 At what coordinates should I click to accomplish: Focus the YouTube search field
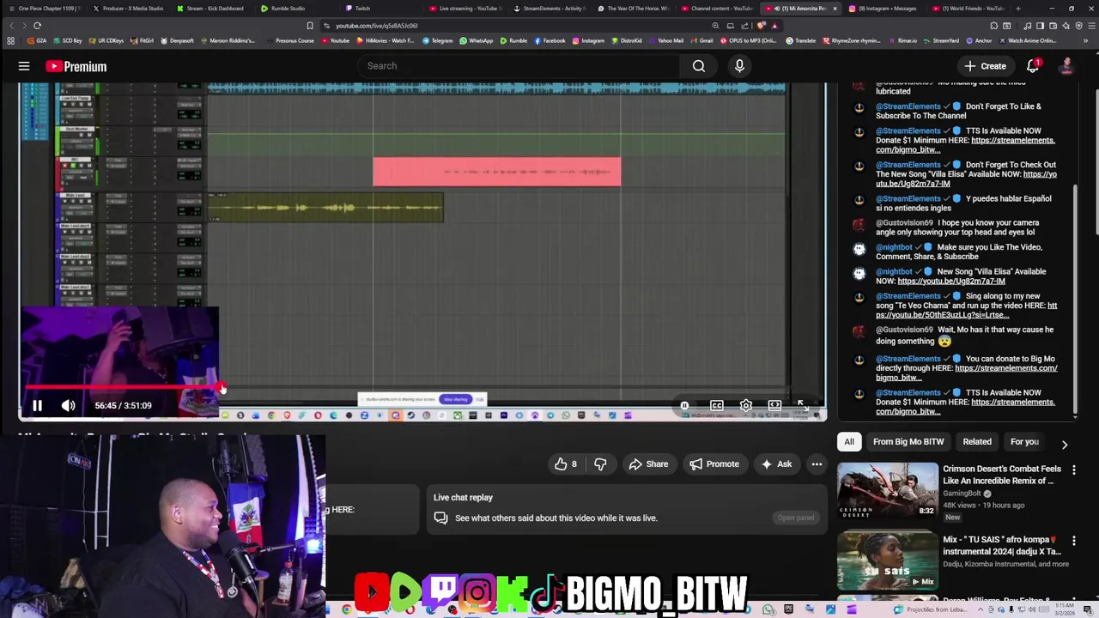518,66
